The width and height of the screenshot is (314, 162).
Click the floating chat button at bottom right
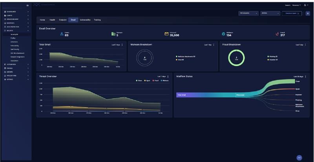point(299,157)
